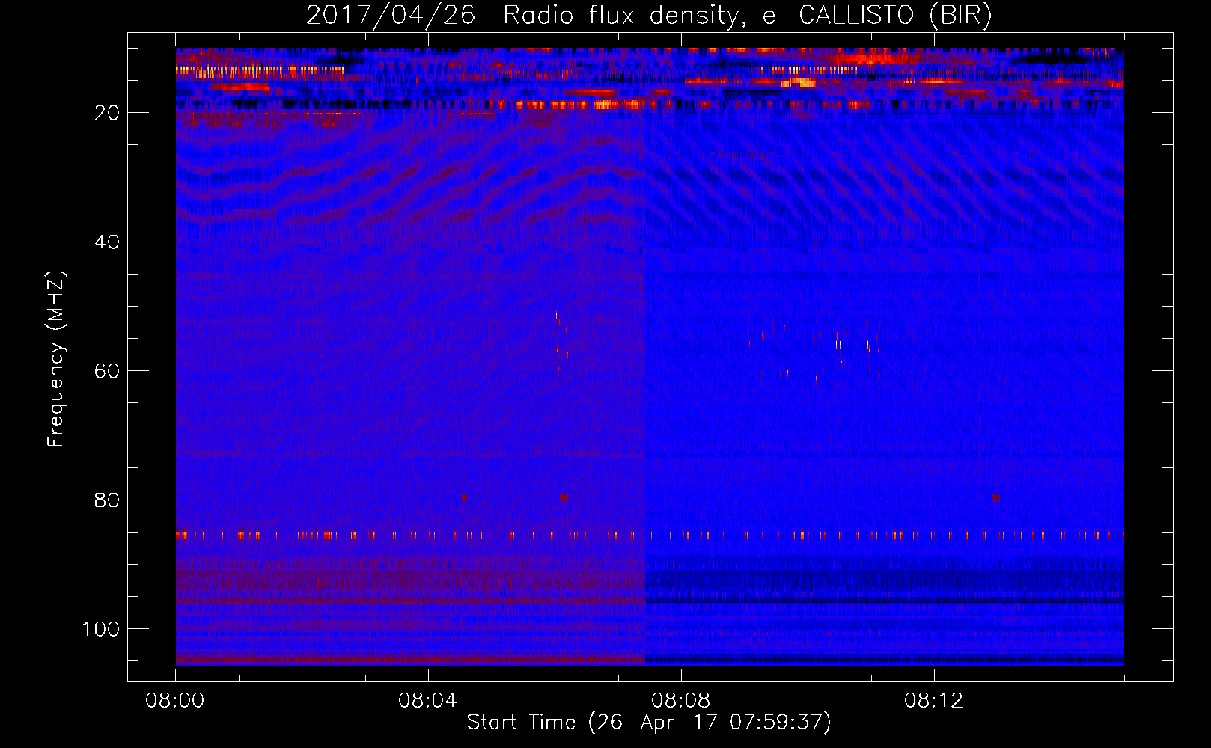
Task: Click the date '2017/04/26' in the title
Action: click(391, 16)
